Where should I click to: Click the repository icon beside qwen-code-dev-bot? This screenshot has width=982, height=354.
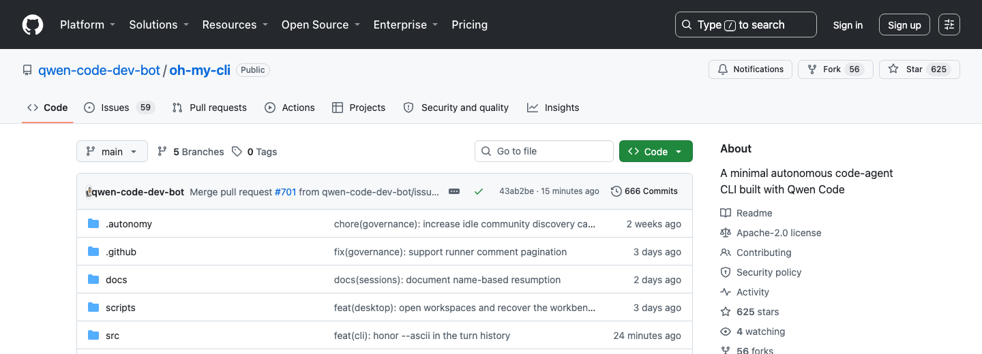(27, 70)
